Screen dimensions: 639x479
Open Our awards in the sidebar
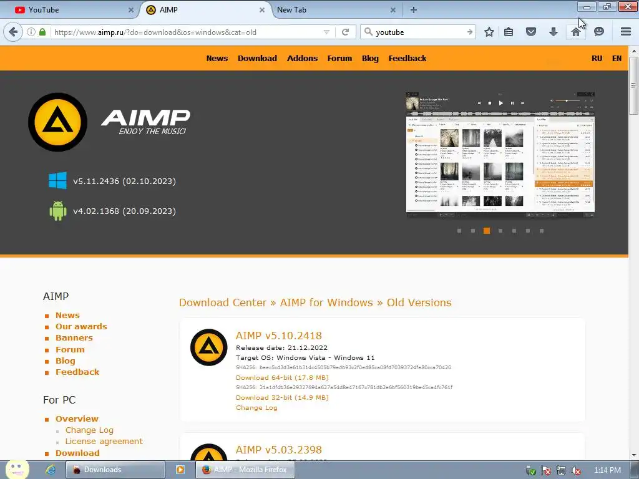(x=81, y=327)
